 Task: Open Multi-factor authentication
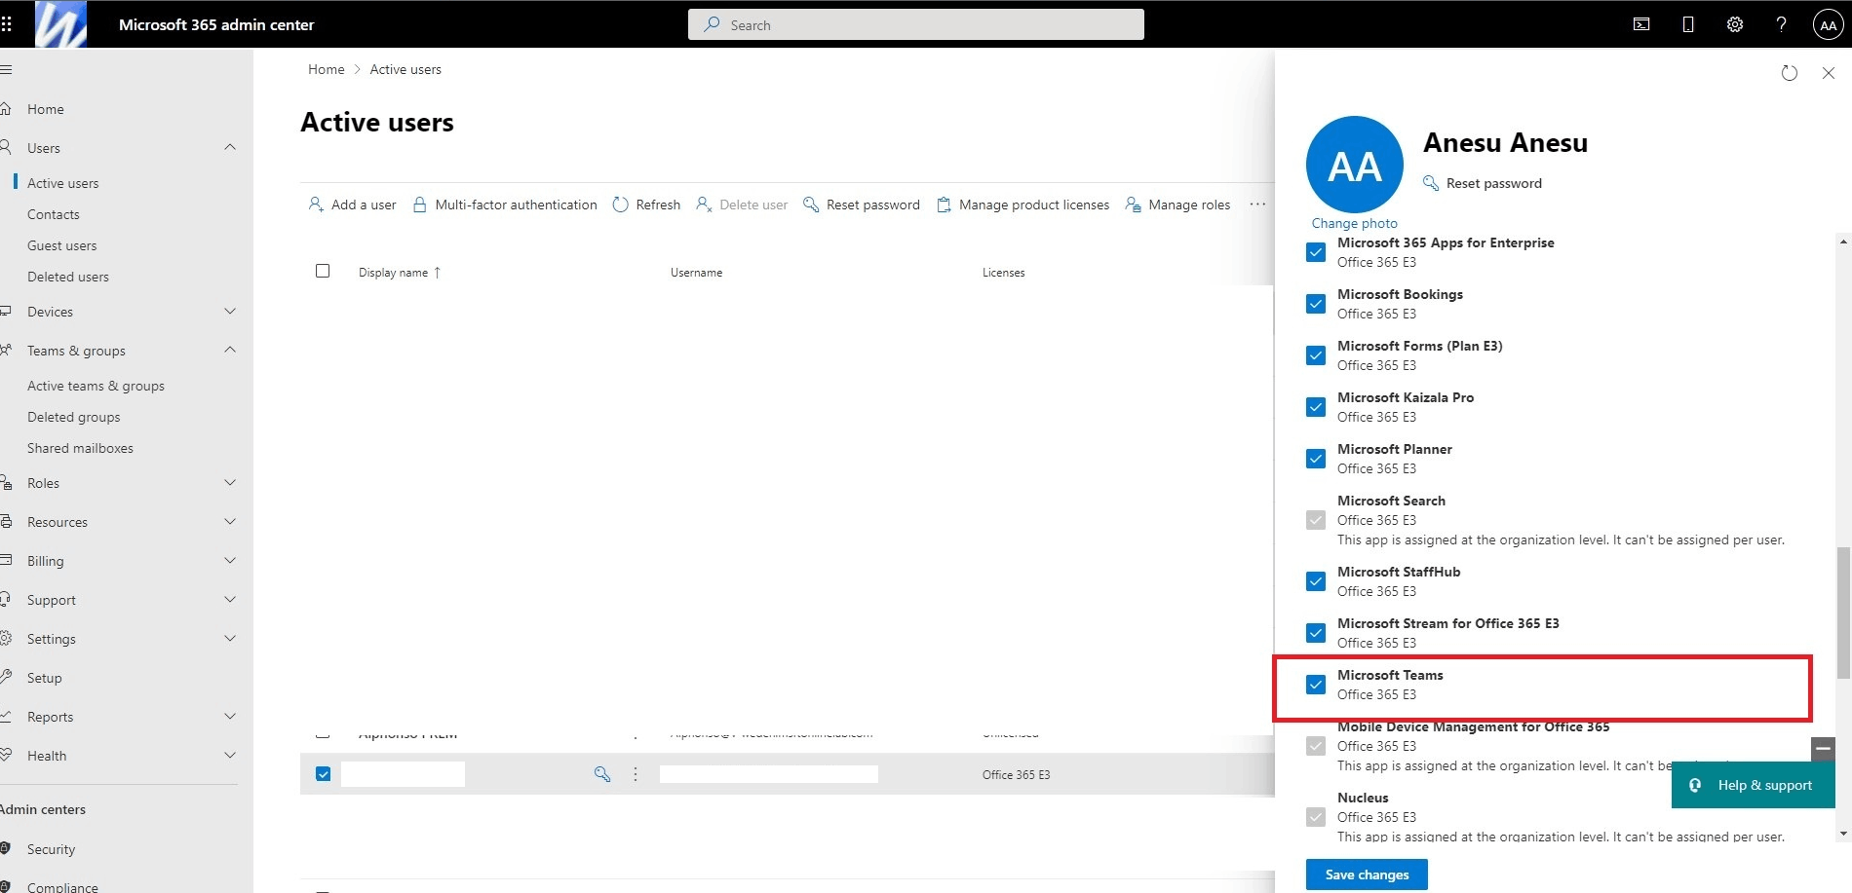click(505, 205)
